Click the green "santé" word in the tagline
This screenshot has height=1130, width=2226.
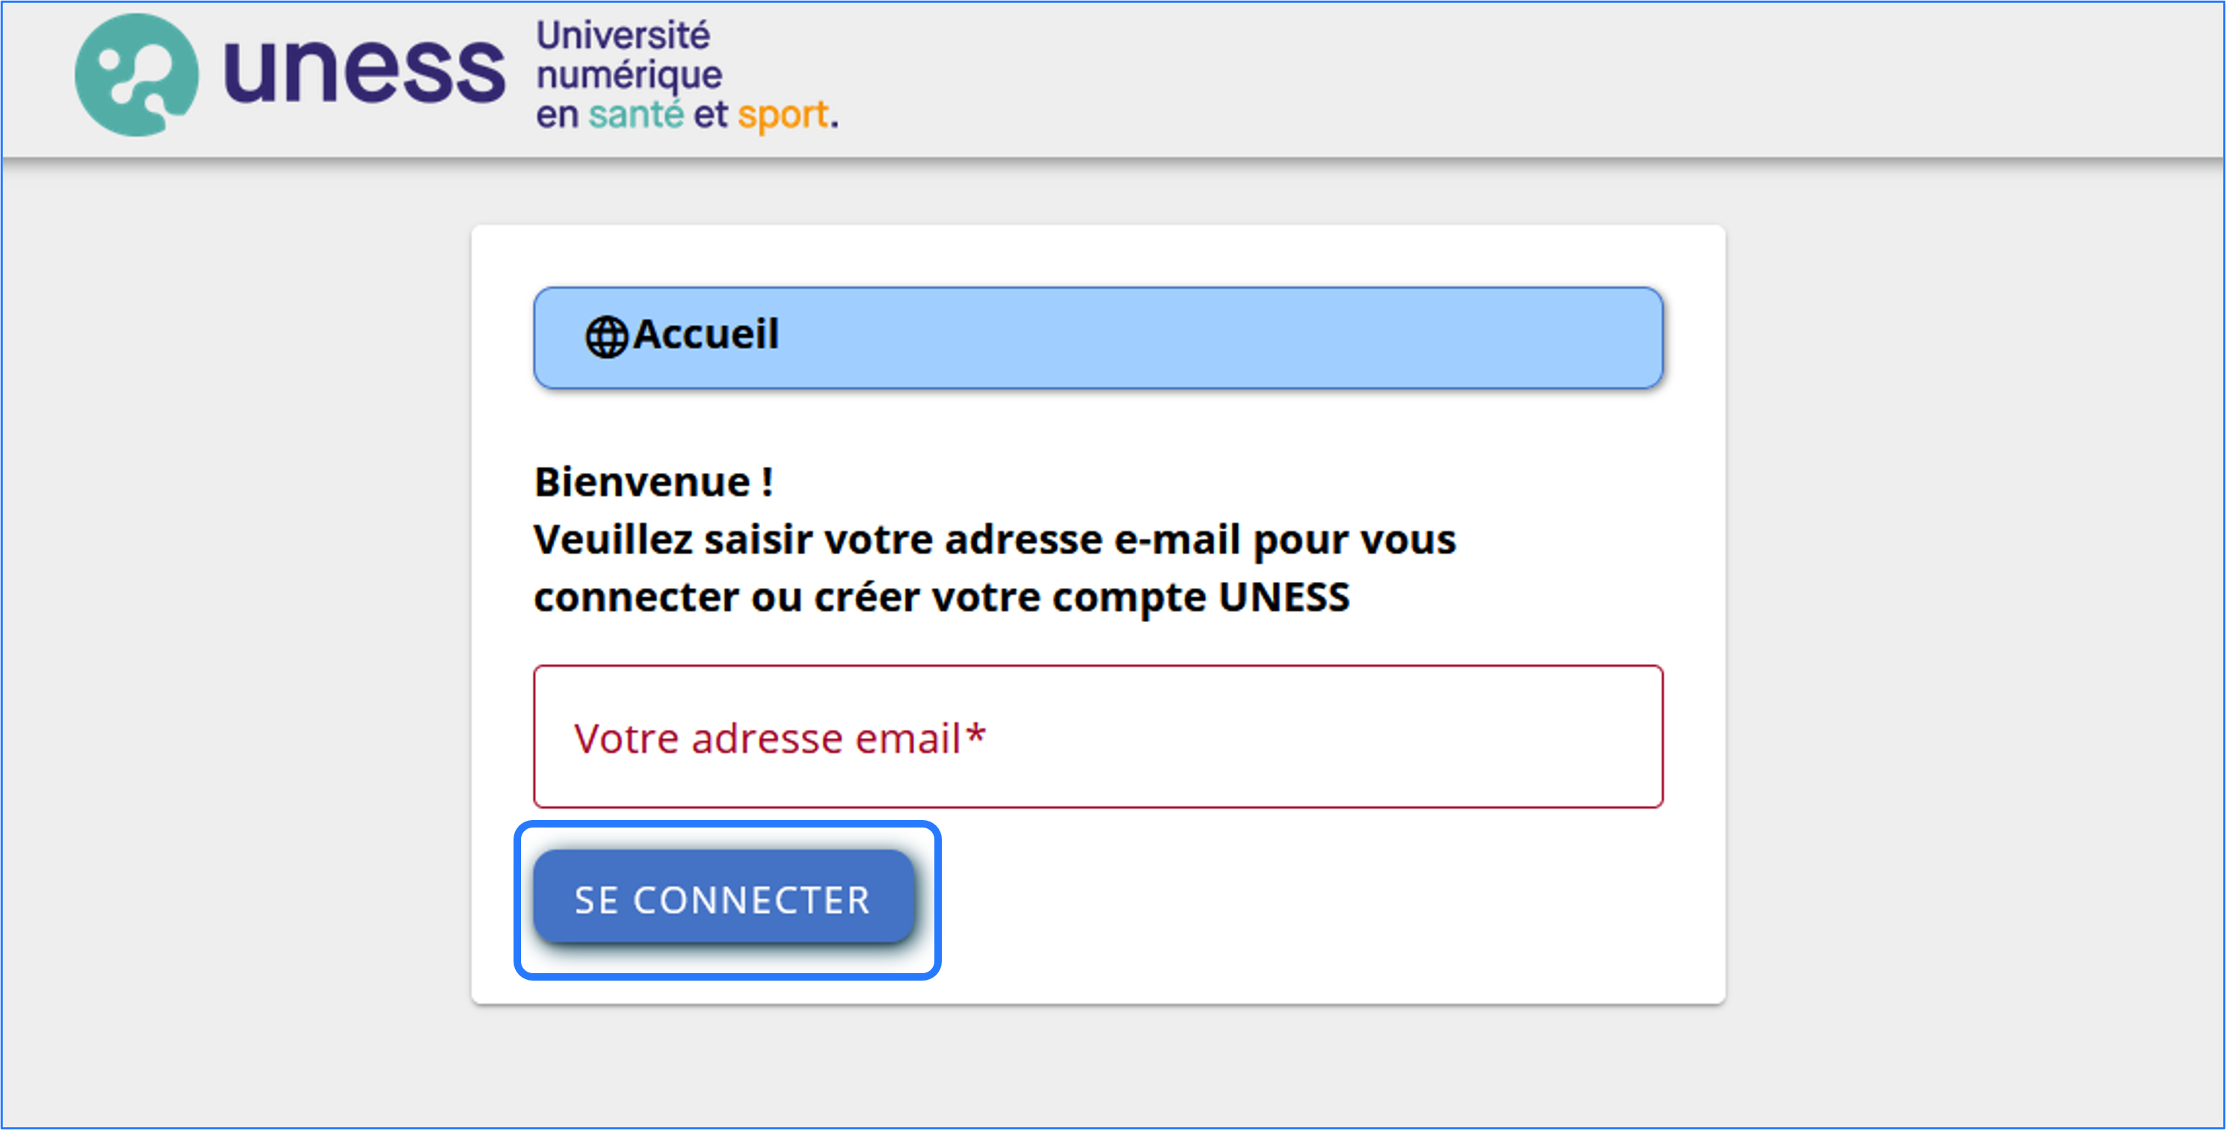[x=636, y=115]
